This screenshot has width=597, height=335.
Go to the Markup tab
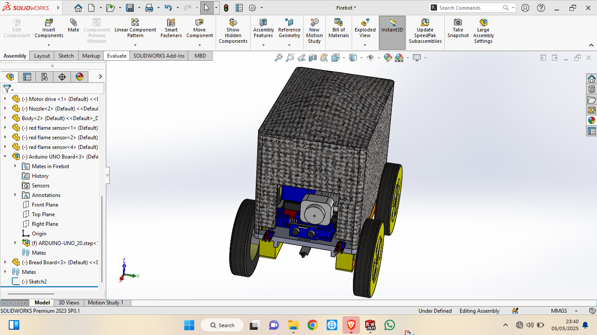pos(91,56)
